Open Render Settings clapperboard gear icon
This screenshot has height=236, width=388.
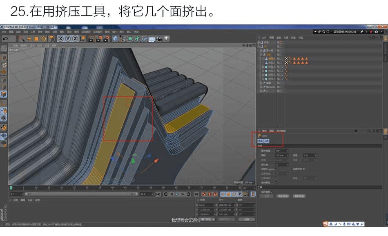tap(107, 39)
